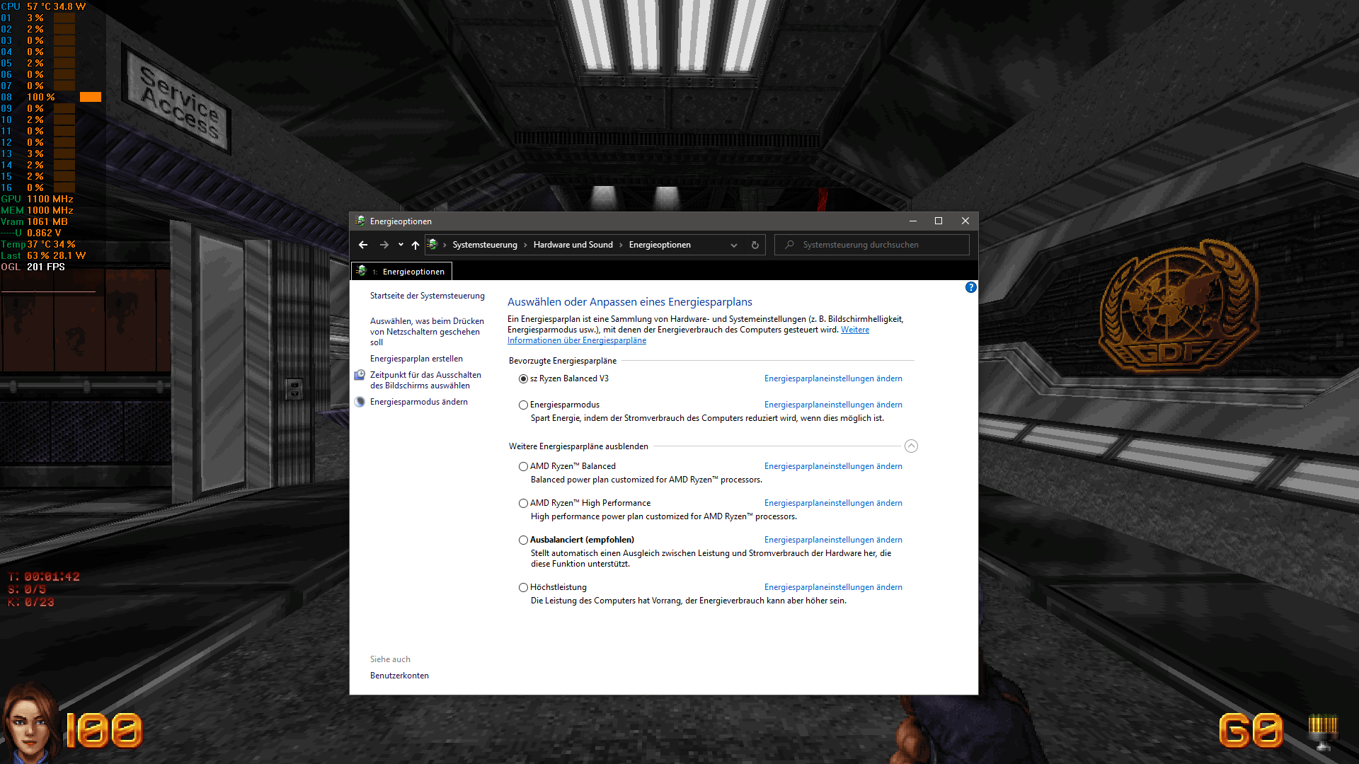The width and height of the screenshot is (1359, 764).
Task: Click the up-one-level arrow icon
Action: [415, 245]
